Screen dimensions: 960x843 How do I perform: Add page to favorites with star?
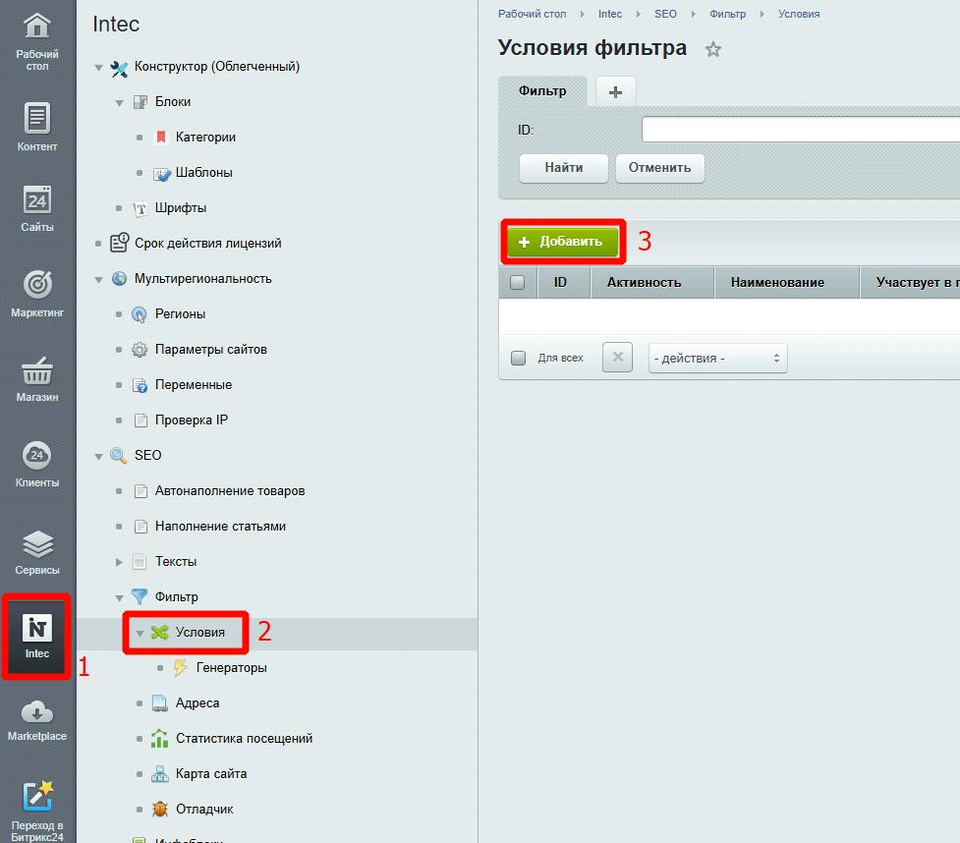point(713,49)
